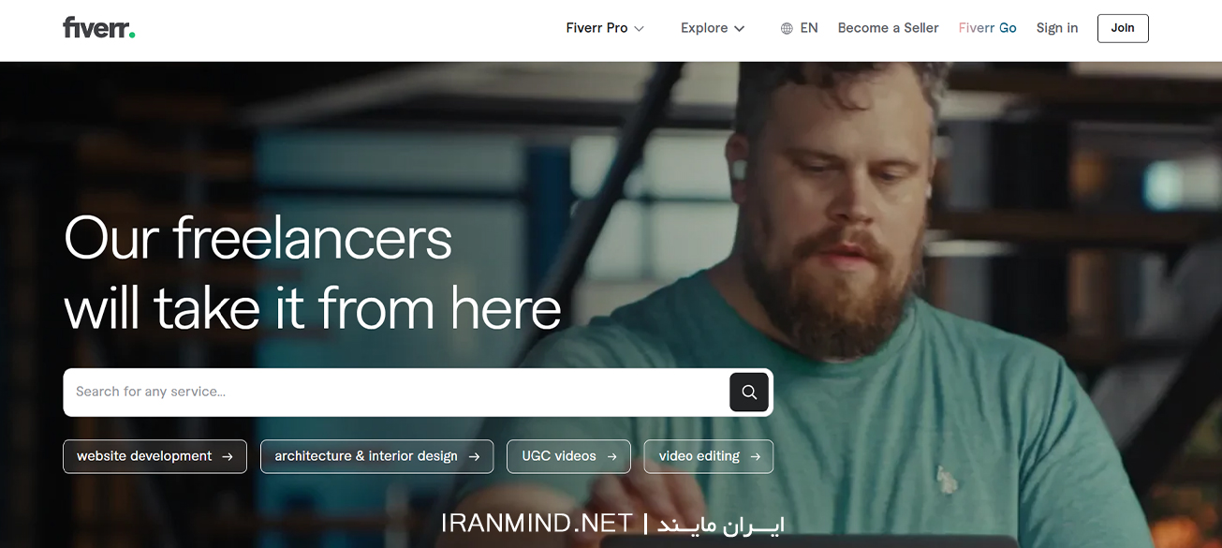Click arrow icon on architecture & interior design chip
This screenshot has height=548, width=1222.
[x=474, y=457]
